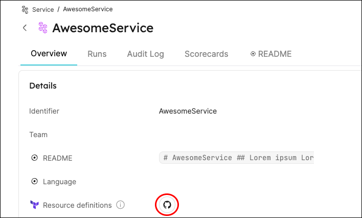Click the GitHub icon for Resource definitions
This screenshot has height=218, width=362.
pyautogui.click(x=167, y=205)
